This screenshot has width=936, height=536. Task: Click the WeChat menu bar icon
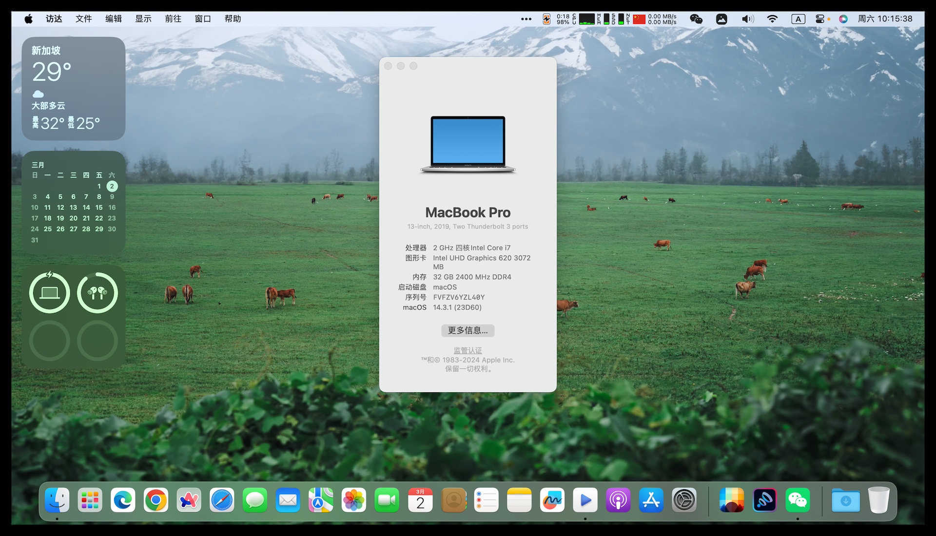point(696,19)
